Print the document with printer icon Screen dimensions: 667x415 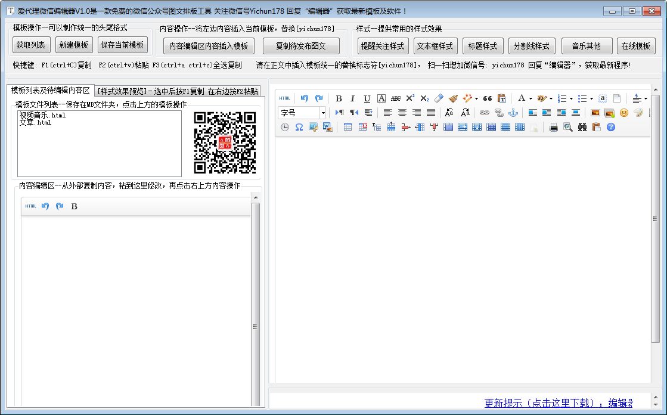click(x=553, y=127)
